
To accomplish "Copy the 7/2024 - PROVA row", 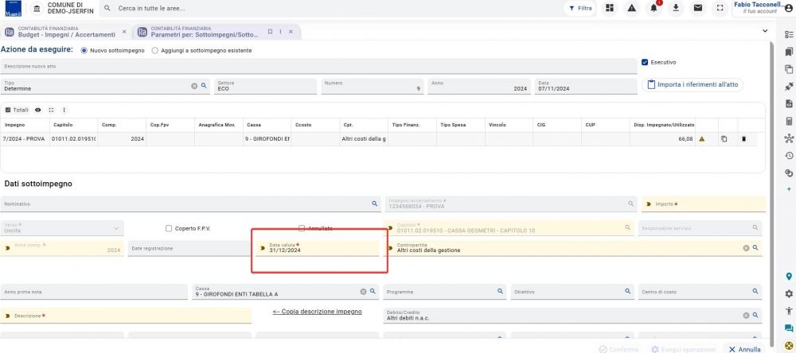I will (724, 139).
